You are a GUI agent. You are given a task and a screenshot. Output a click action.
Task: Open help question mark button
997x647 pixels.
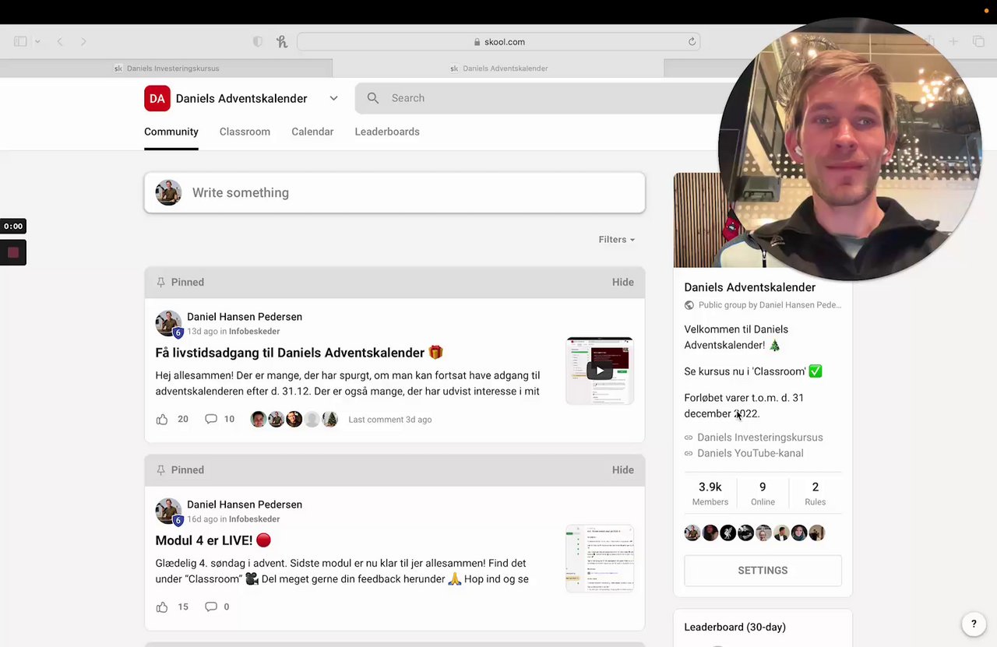click(974, 624)
